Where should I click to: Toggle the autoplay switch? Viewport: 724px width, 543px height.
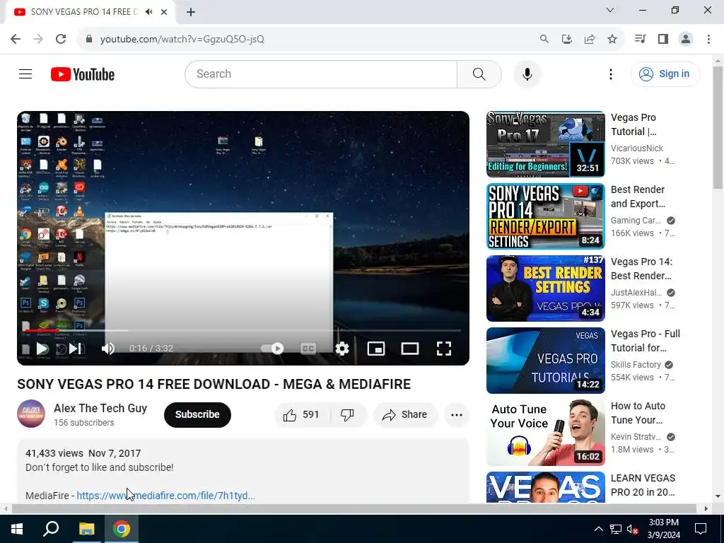point(272,349)
